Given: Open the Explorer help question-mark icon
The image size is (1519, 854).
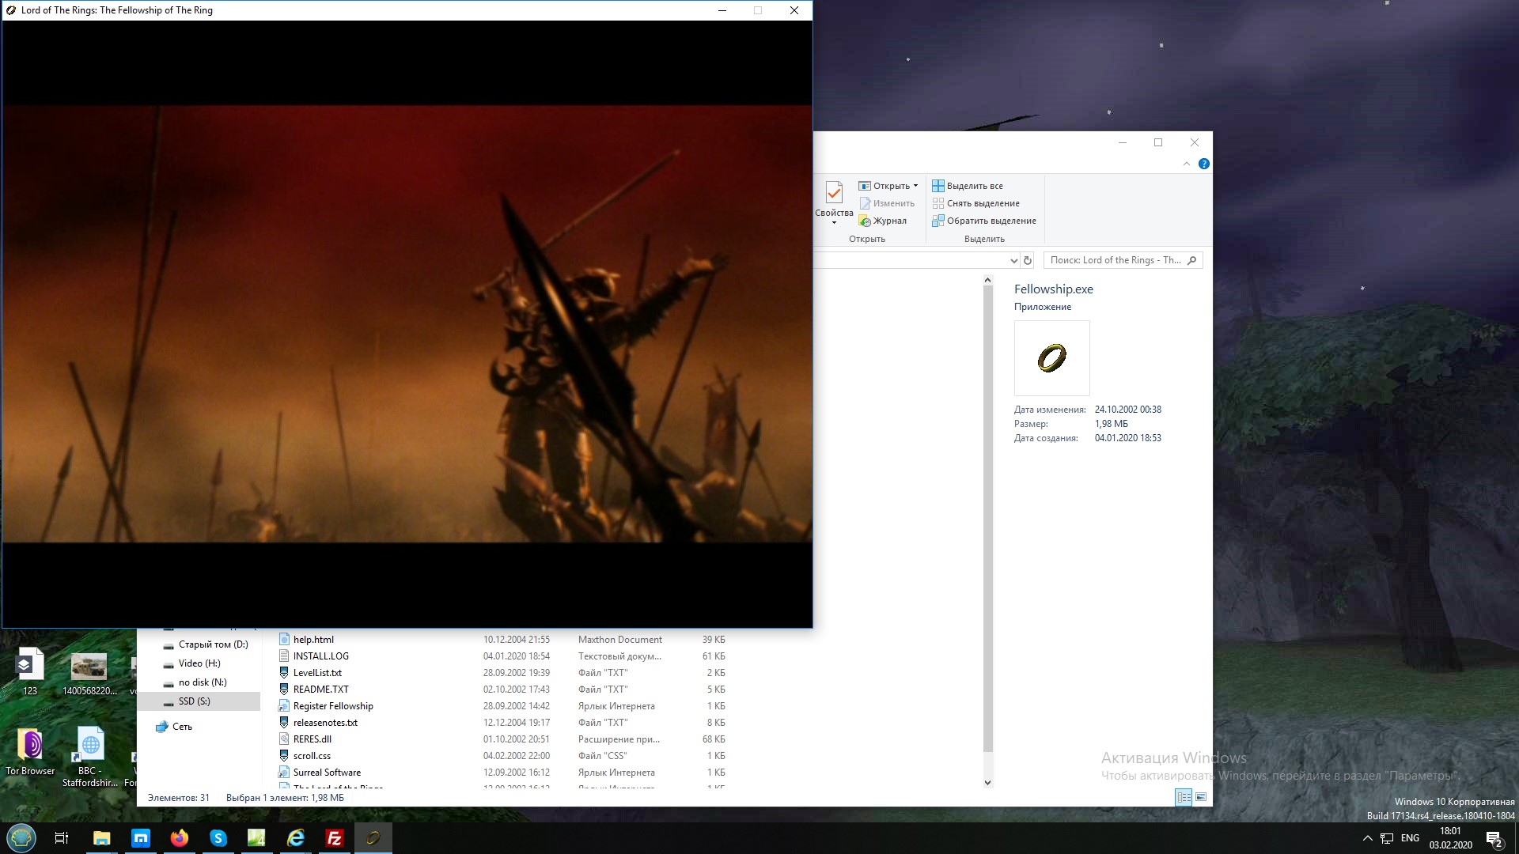Looking at the screenshot, I should point(1203,164).
